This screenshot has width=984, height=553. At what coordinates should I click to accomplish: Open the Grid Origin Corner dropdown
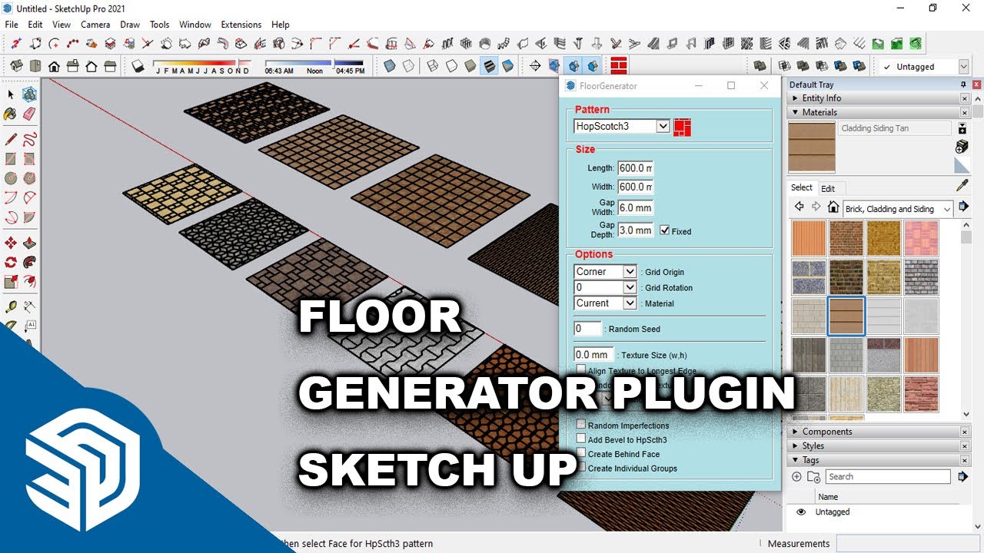[x=630, y=272]
